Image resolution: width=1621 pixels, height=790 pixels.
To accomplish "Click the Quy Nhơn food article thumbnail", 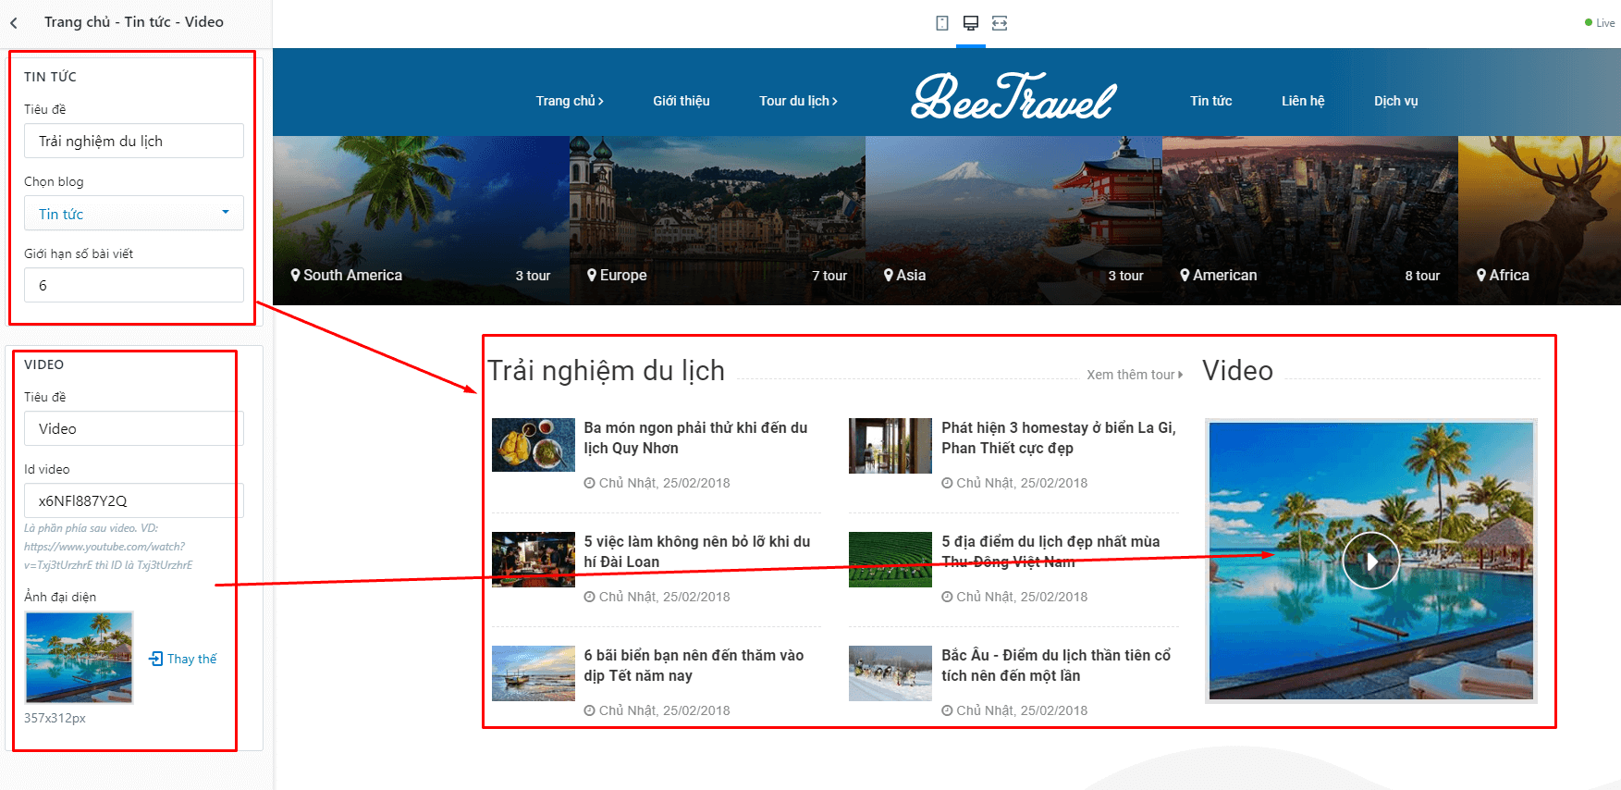I will click(534, 445).
